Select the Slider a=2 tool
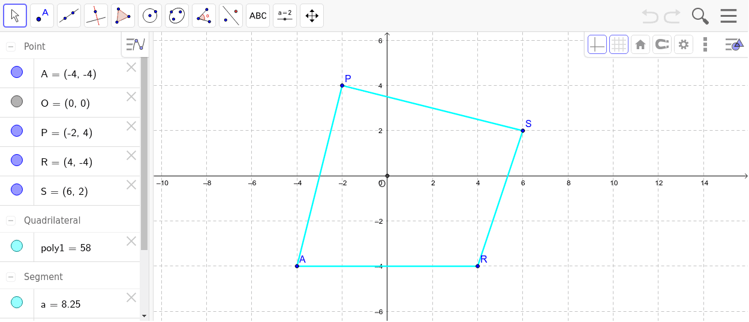This screenshot has height=322, width=749. pos(285,16)
